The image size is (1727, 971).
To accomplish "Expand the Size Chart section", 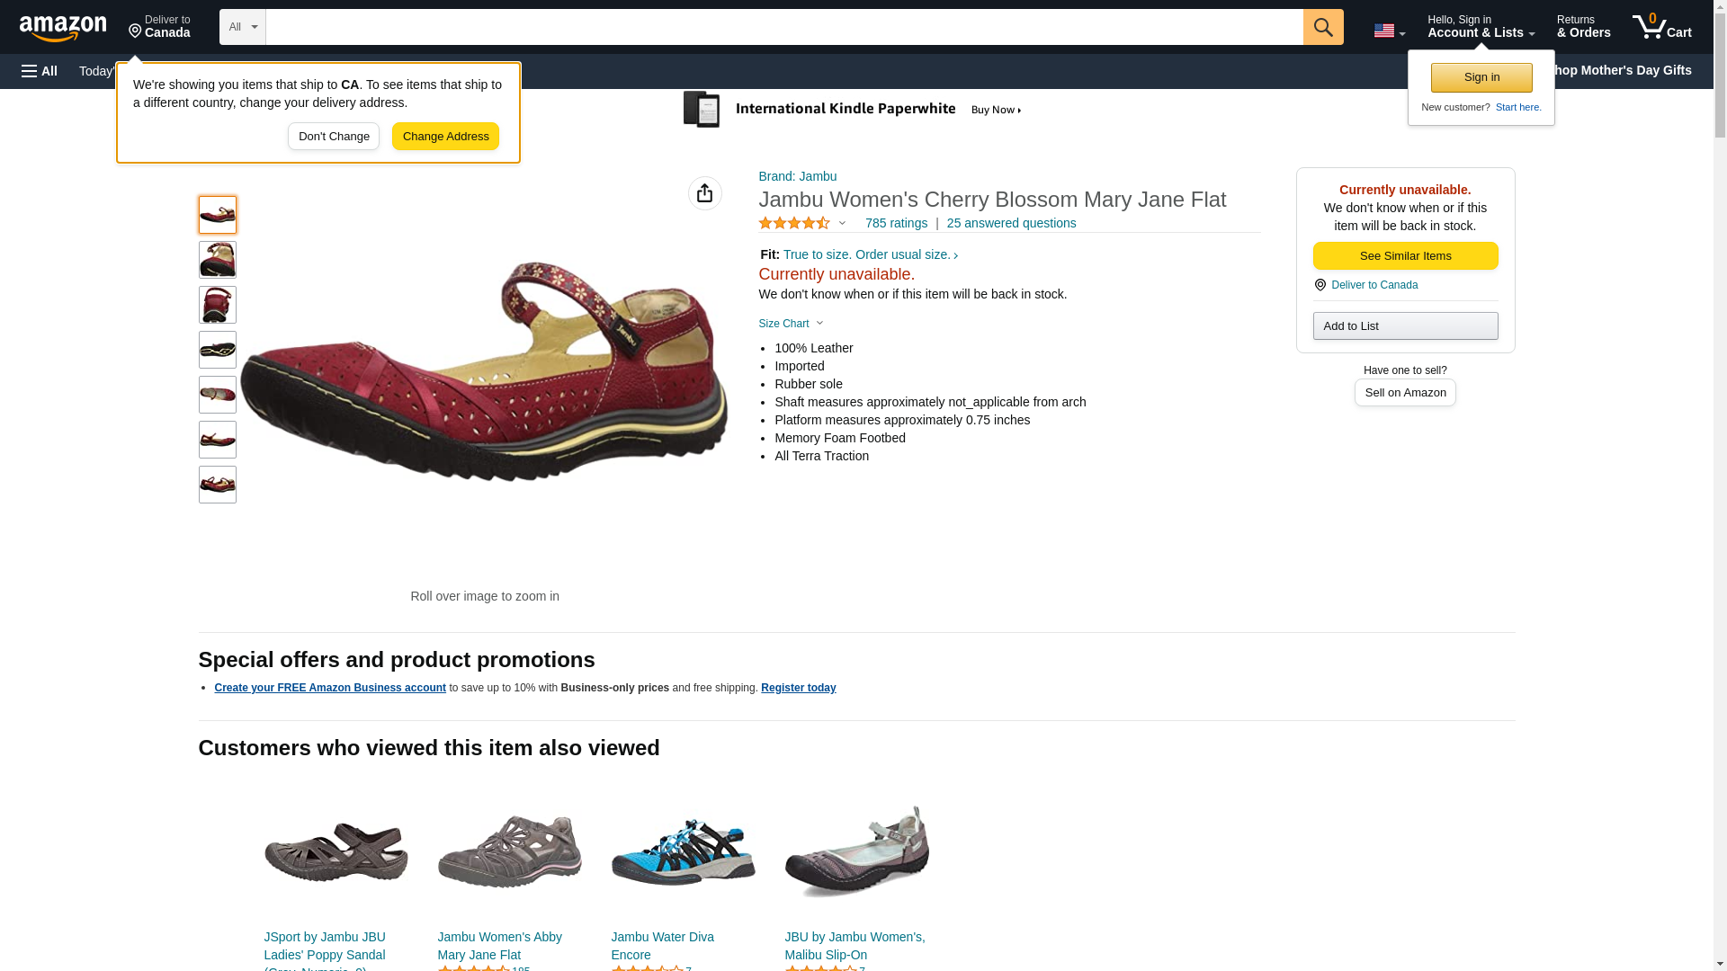I will (x=791, y=324).
